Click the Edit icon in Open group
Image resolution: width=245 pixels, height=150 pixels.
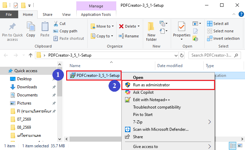[195, 31]
